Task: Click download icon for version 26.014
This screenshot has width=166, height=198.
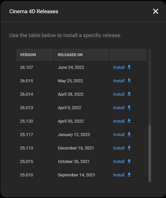Action: (129, 94)
